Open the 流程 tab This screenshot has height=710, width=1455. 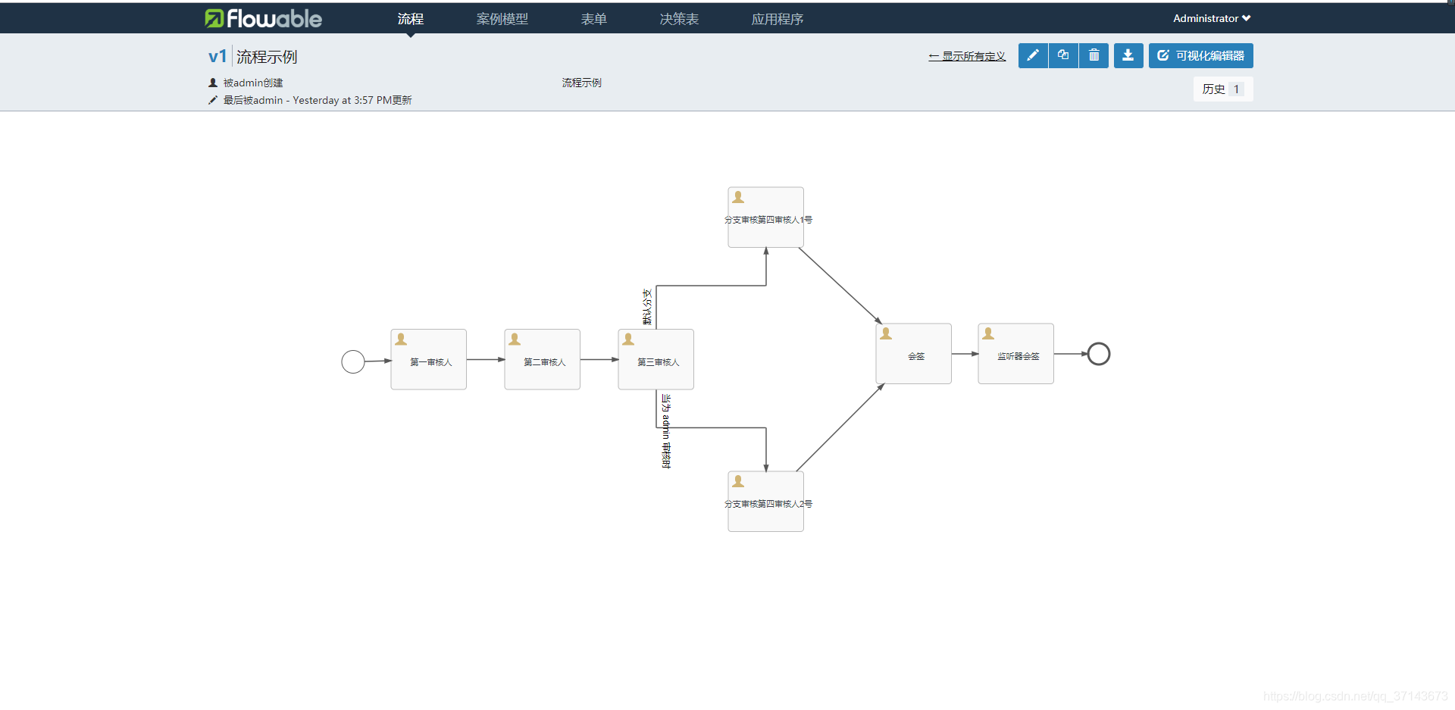tap(410, 19)
